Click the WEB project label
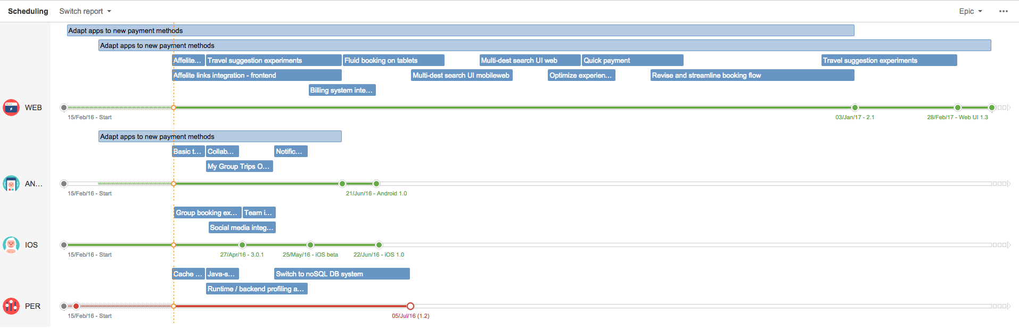Screen dimensions: 1019x328 point(33,108)
